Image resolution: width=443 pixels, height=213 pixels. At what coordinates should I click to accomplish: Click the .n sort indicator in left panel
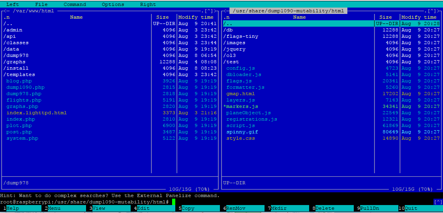point(6,17)
